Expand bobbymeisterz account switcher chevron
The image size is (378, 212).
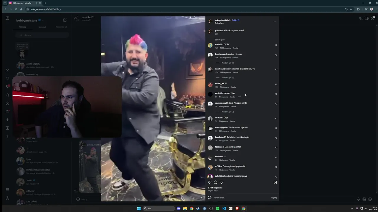pyautogui.click(x=43, y=20)
